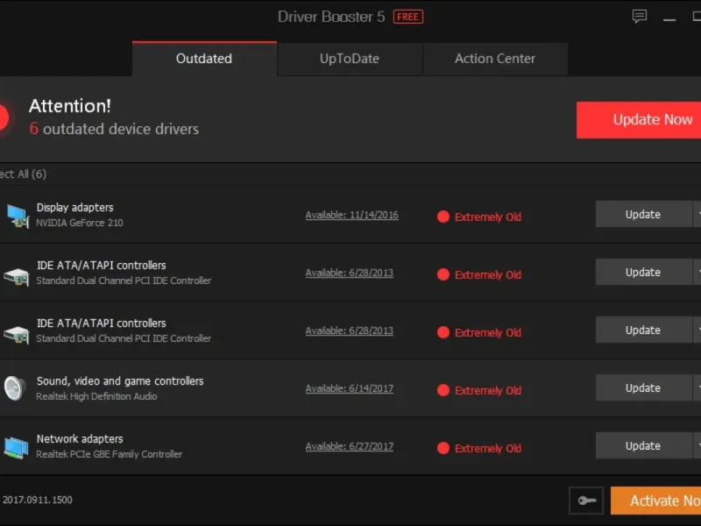
Task: Click the Select All (6) label
Action: [24, 174]
